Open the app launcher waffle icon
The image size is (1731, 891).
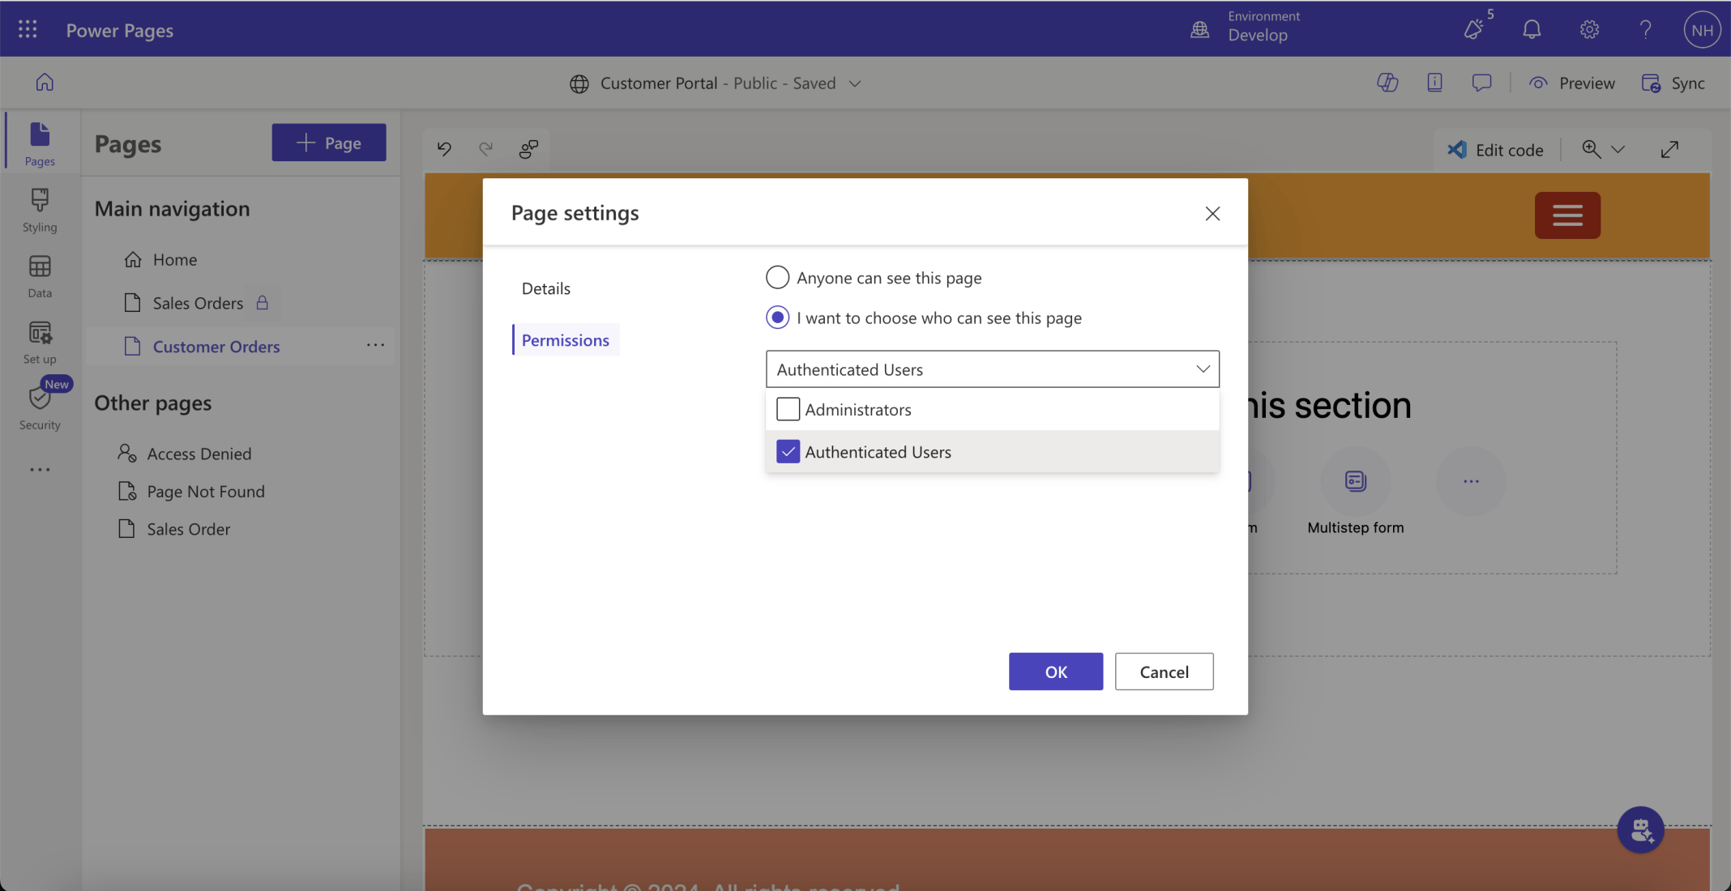pos(28,30)
